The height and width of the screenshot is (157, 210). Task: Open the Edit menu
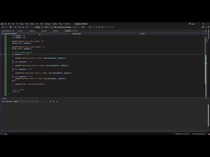9,24
